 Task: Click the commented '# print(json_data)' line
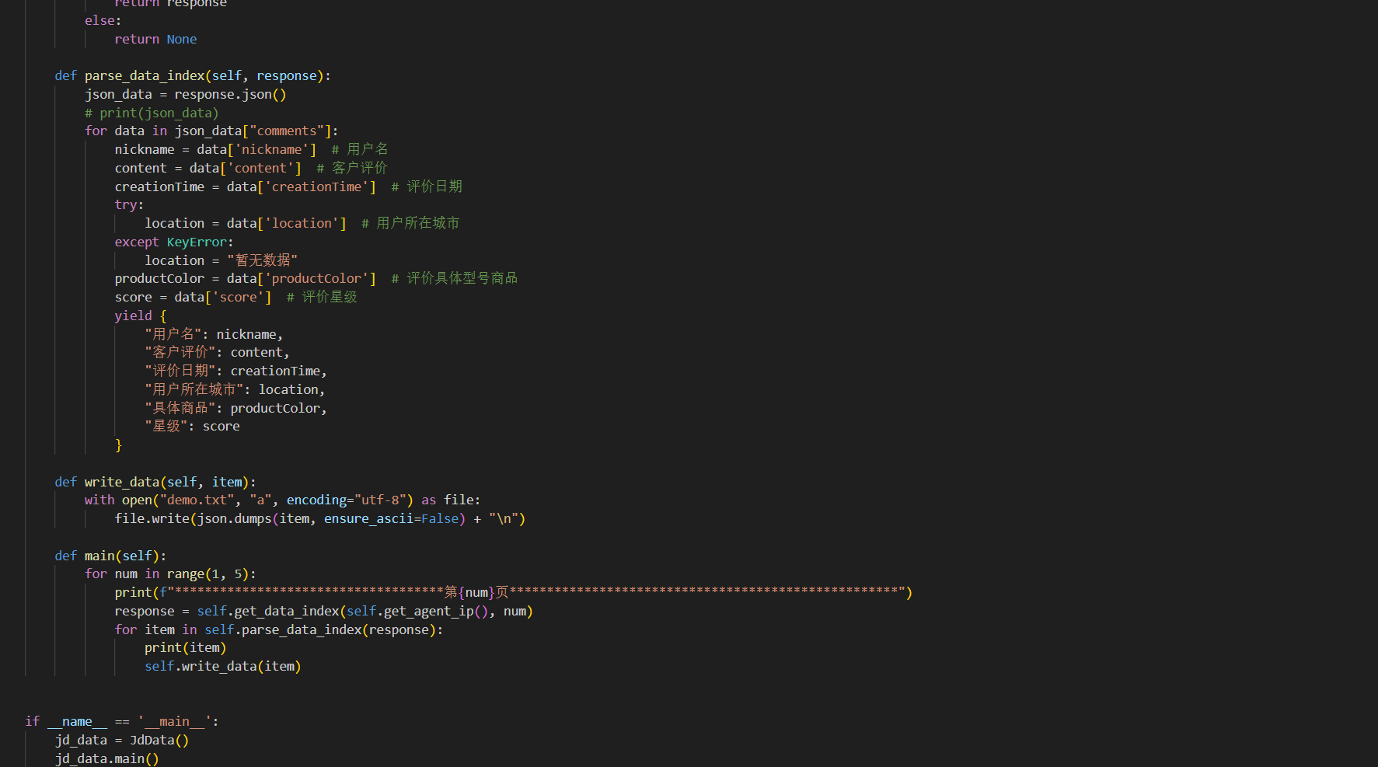point(152,113)
